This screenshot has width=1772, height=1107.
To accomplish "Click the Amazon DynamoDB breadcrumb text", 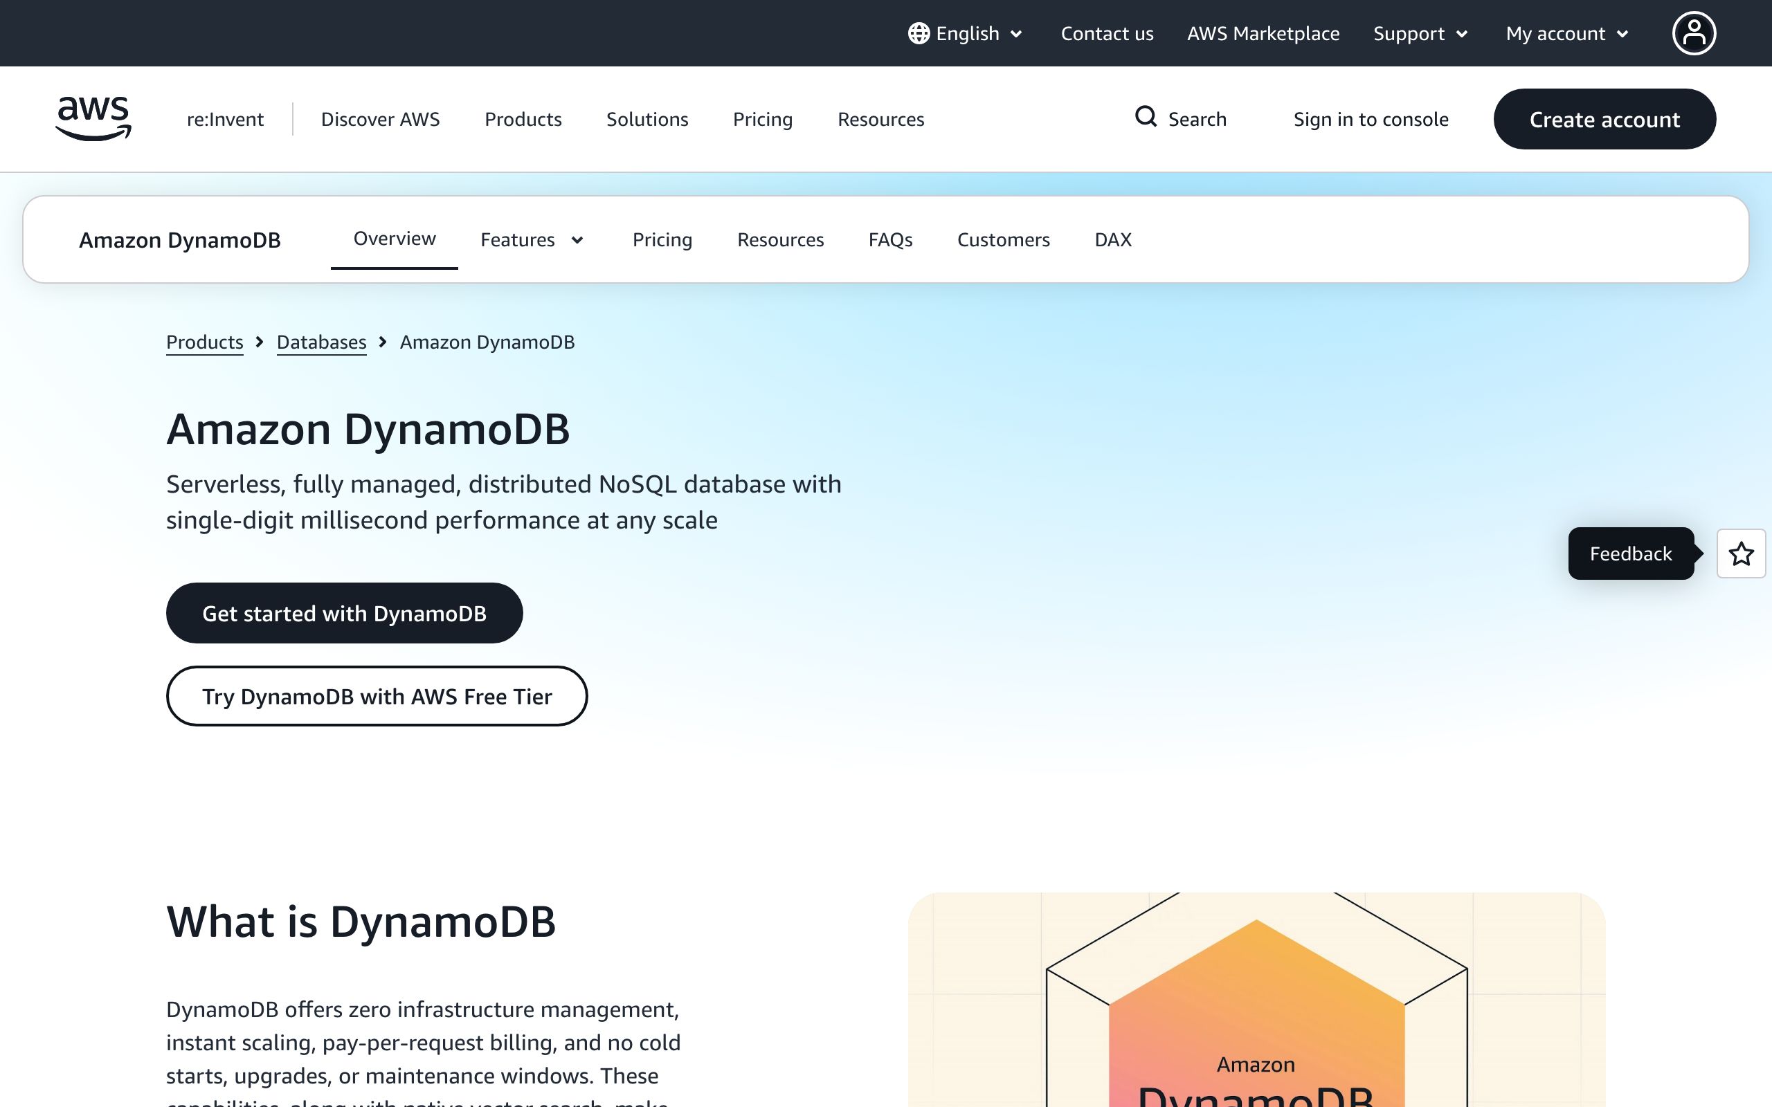I will [x=487, y=342].
